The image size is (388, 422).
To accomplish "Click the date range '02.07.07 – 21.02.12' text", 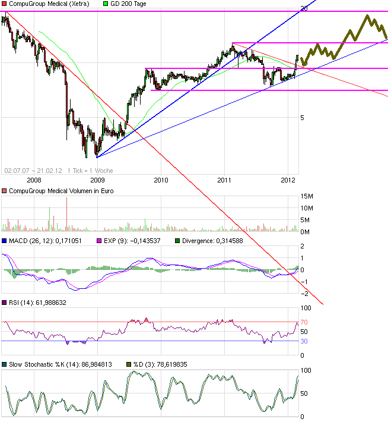I will click(x=33, y=171).
